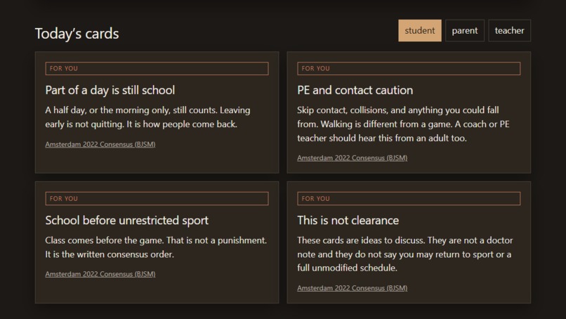This screenshot has height=319, width=566.
Task: Click the text 'Class comes before the game'
Action: [104, 240]
